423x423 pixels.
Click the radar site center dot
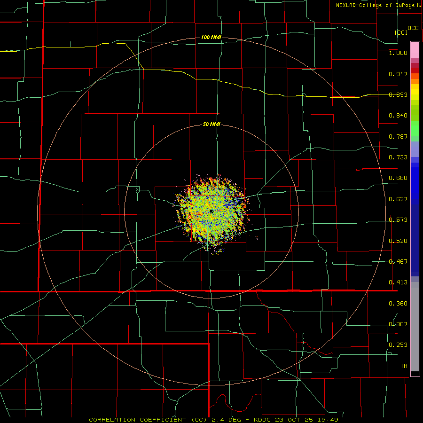(211, 211)
